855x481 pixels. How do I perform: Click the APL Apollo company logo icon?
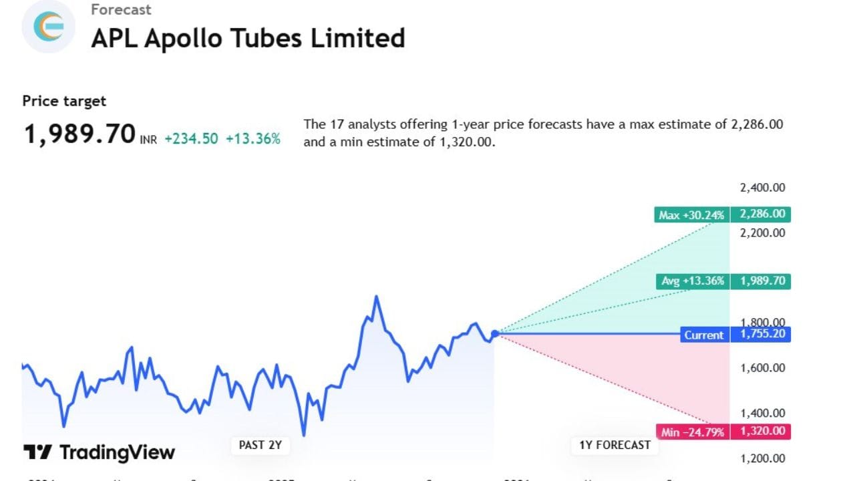pos(49,26)
